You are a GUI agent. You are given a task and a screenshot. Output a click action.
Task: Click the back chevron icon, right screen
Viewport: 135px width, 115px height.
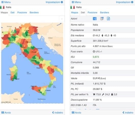tap(123, 112)
